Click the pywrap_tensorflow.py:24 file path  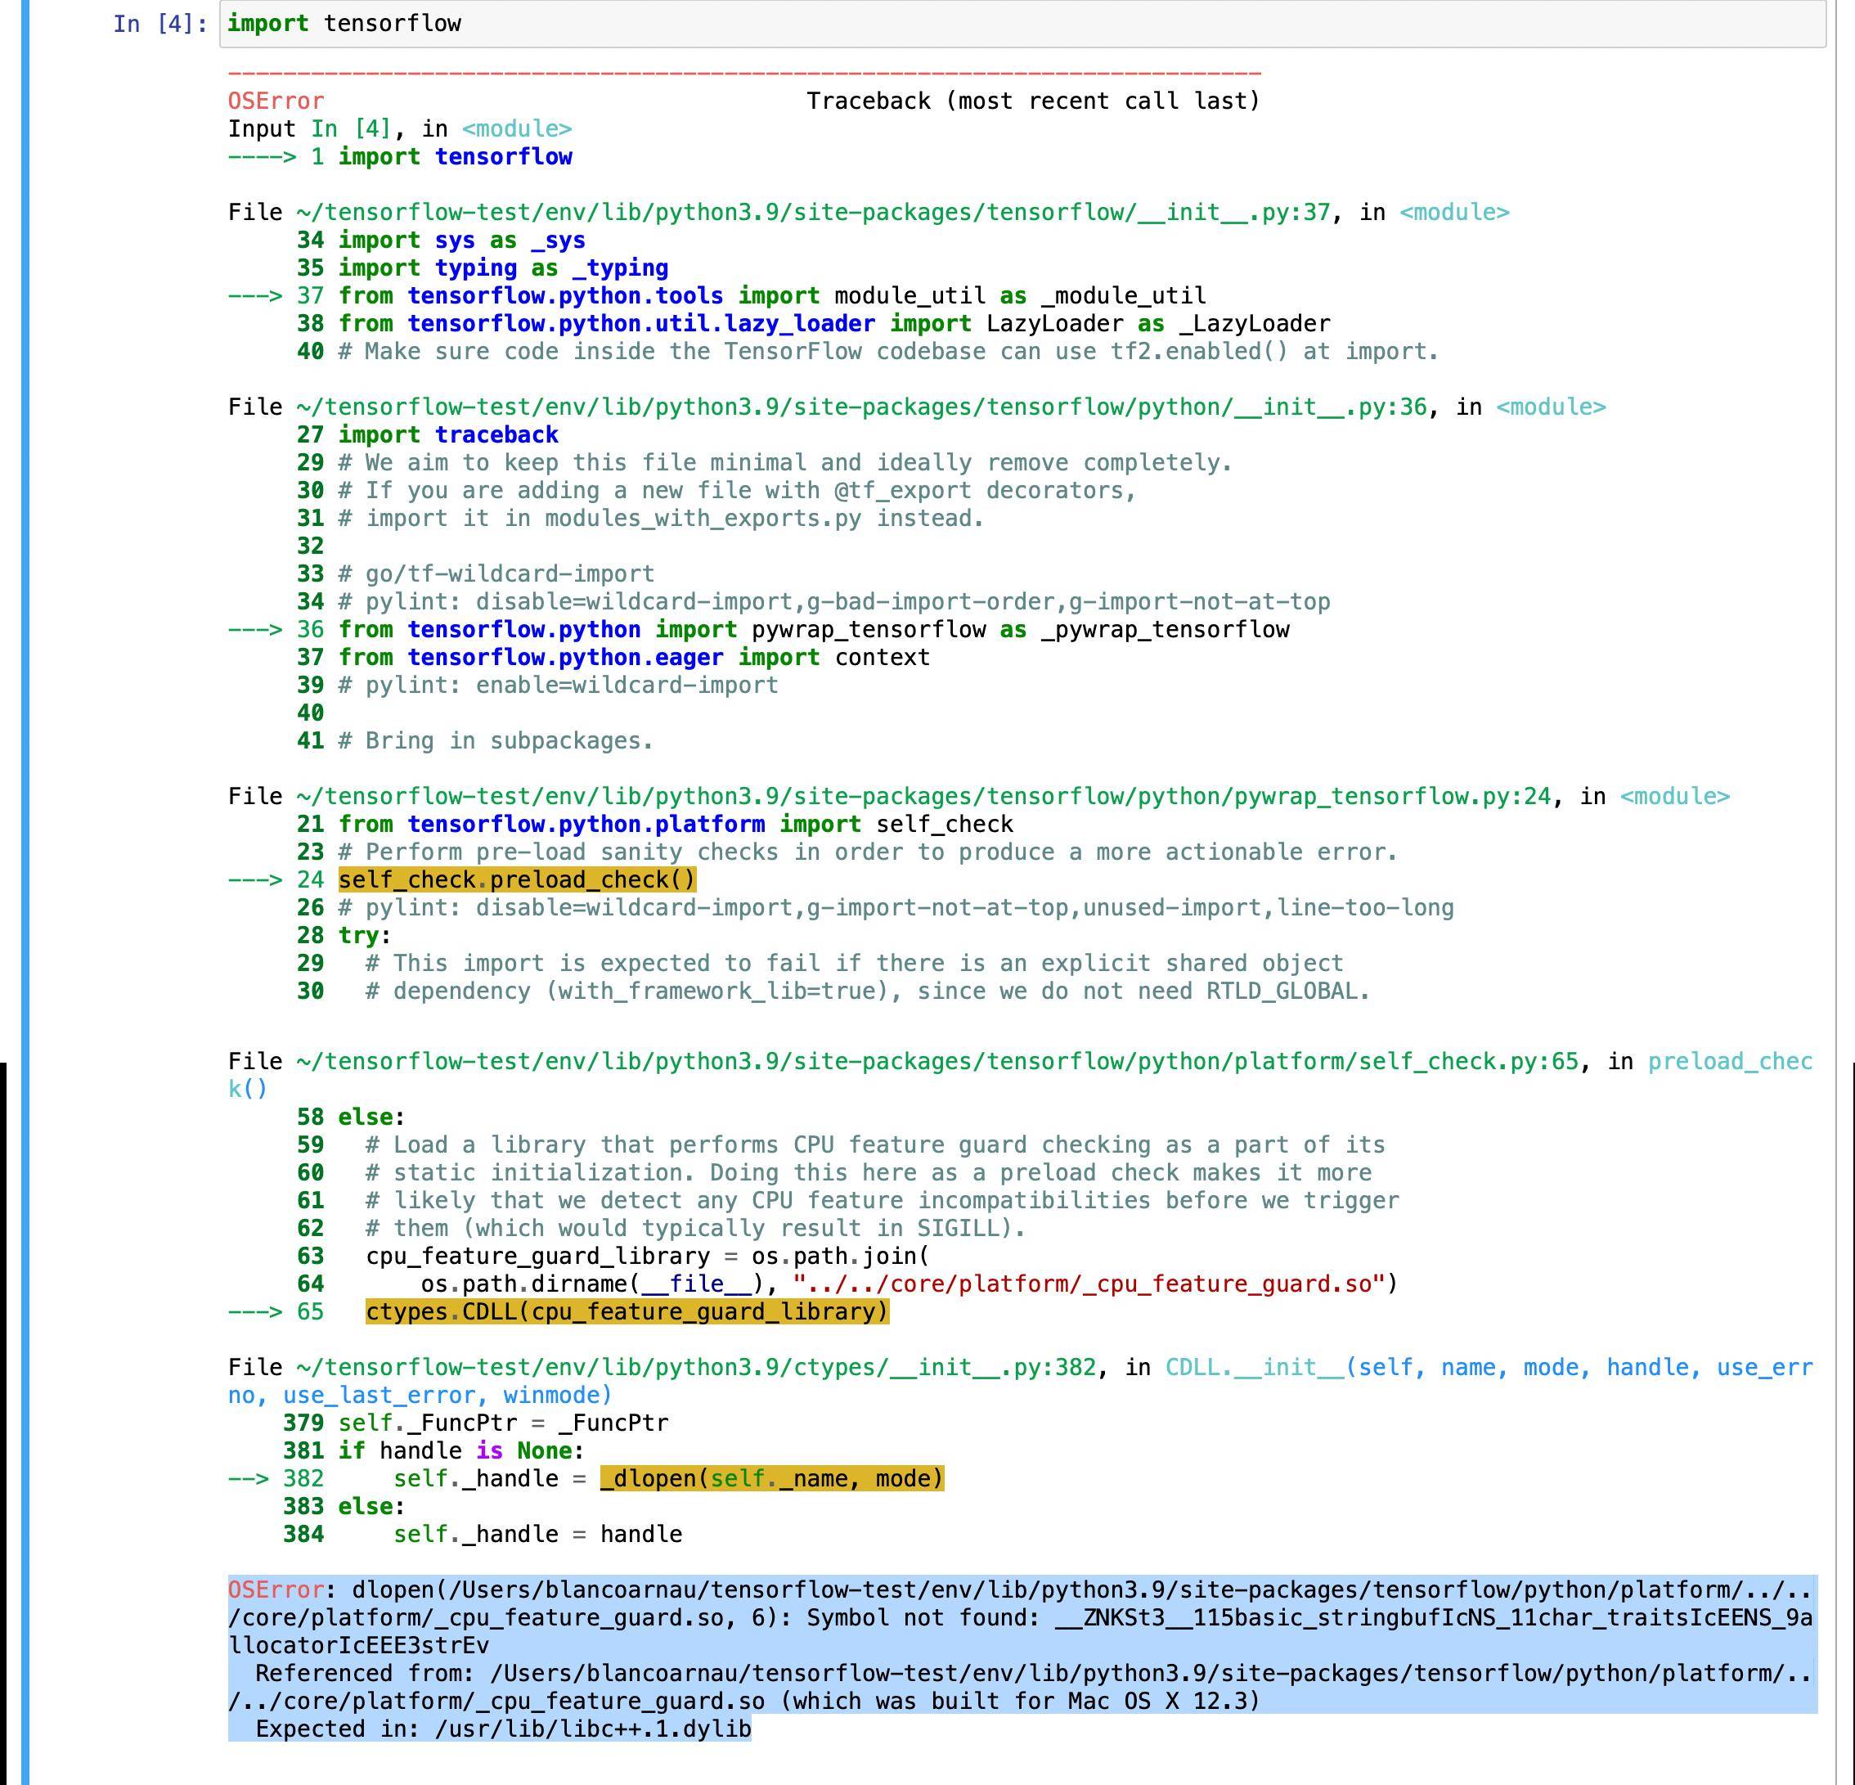coord(923,796)
